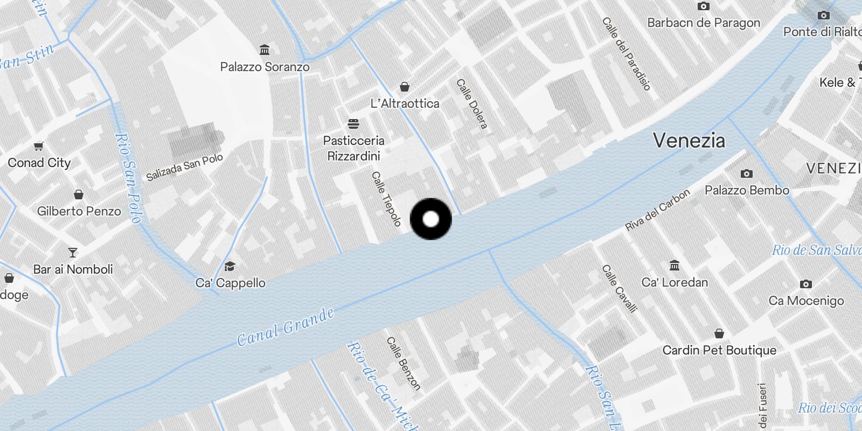This screenshot has height=431, width=862.
Task: Click the camera icon above Ponte di Rialto
Action: click(824, 15)
